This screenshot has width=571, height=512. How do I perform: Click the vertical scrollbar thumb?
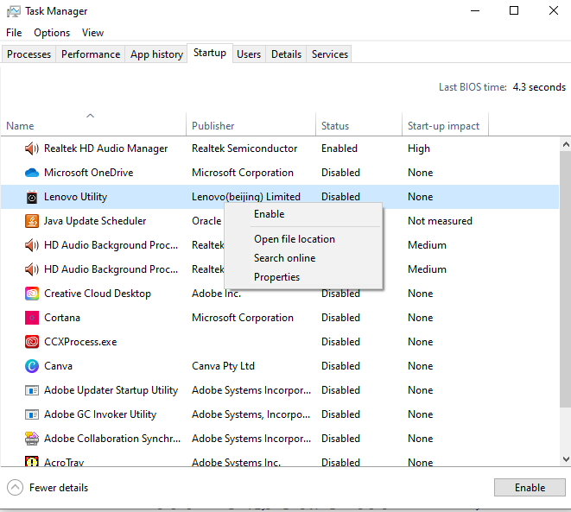click(566, 280)
